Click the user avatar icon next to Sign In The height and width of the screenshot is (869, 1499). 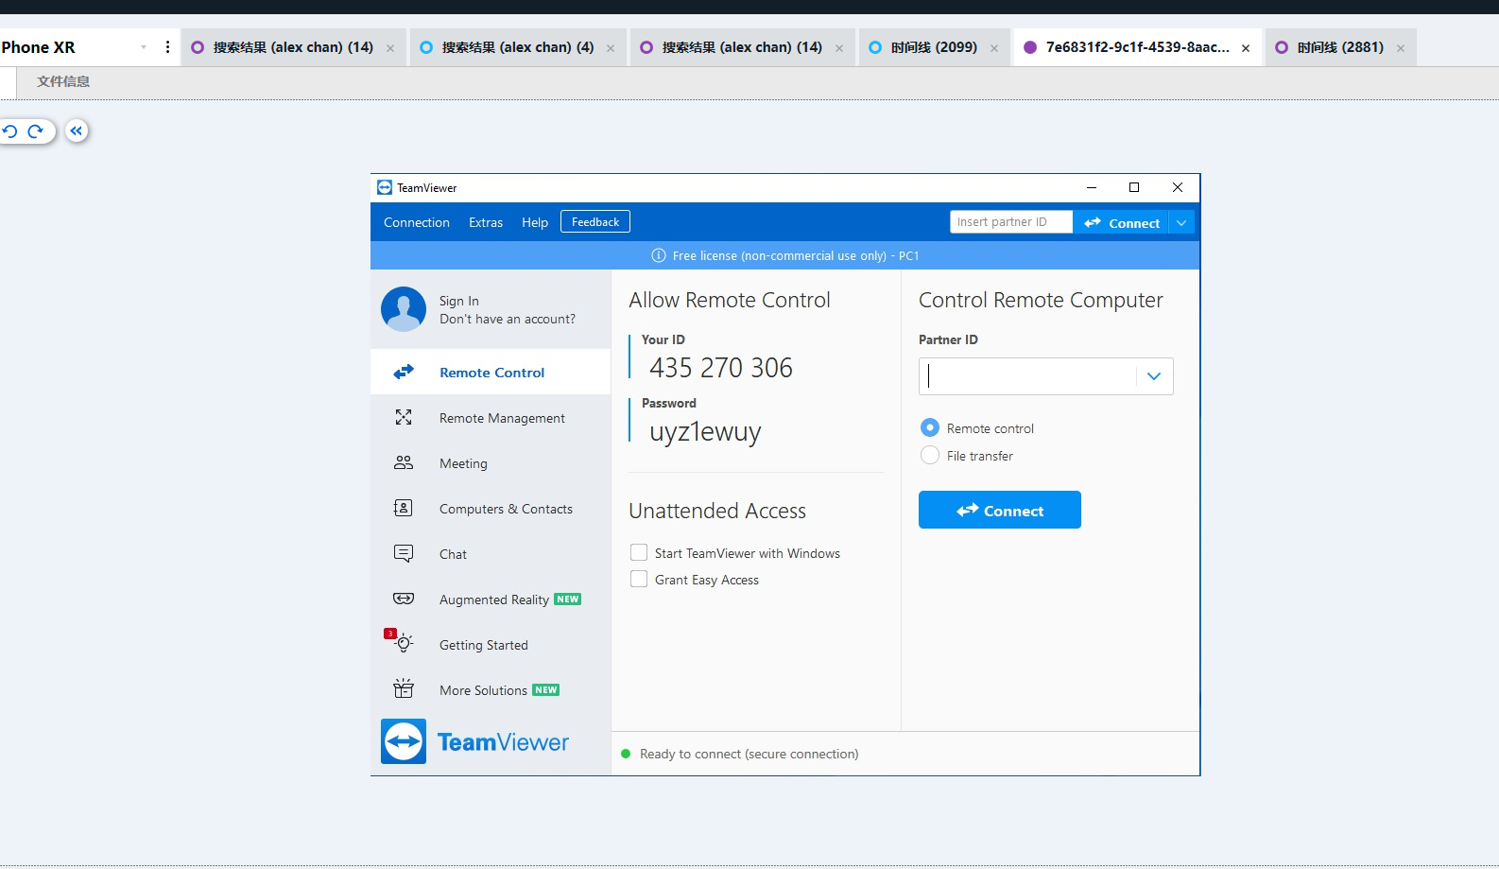click(x=404, y=309)
